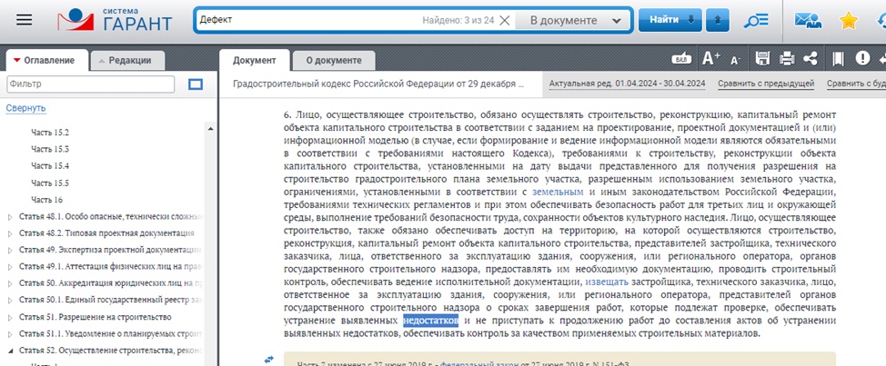Open 'Статья 50. Аккредитация юридических лиц' in the tree
This screenshot has width=886, height=366.
110,283
